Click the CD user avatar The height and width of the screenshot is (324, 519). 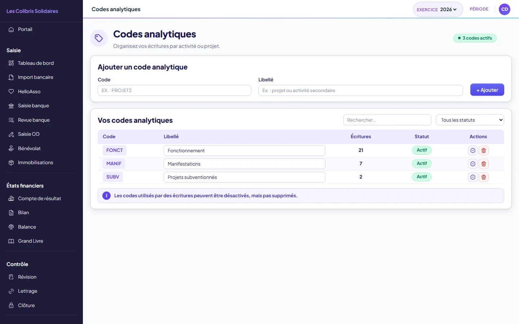click(505, 9)
